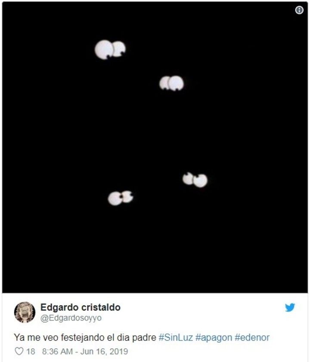
Task: Open the @Edgardosoyyo handle link
Action: [x=71, y=318]
